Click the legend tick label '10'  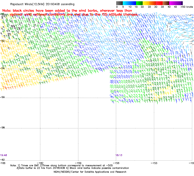(130, 7)
